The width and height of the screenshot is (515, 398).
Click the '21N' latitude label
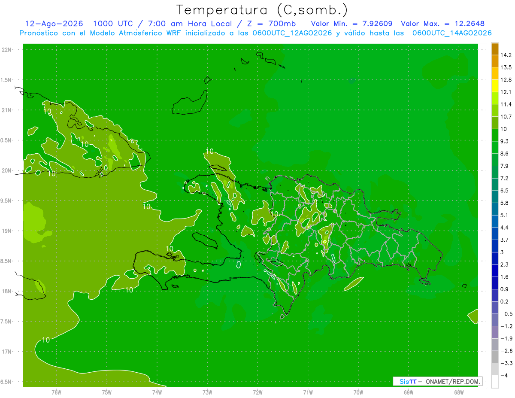[6, 110]
